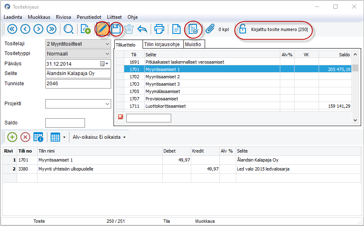Screen dimensions: 364x226
Task: Select account 1701 Myyntisaamiset 1 in list
Action: (x=234, y=69)
